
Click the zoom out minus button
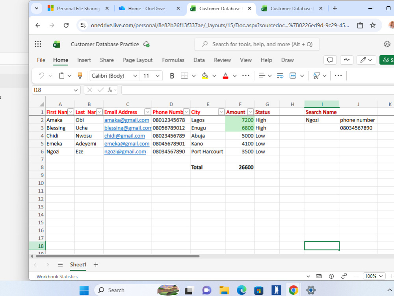pos(356,276)
